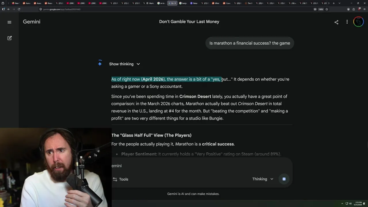Image resolution: width=368 pixels, height=207 pixels.
Task: Open the taskbar network icon
Action: [x=347, y=204]
